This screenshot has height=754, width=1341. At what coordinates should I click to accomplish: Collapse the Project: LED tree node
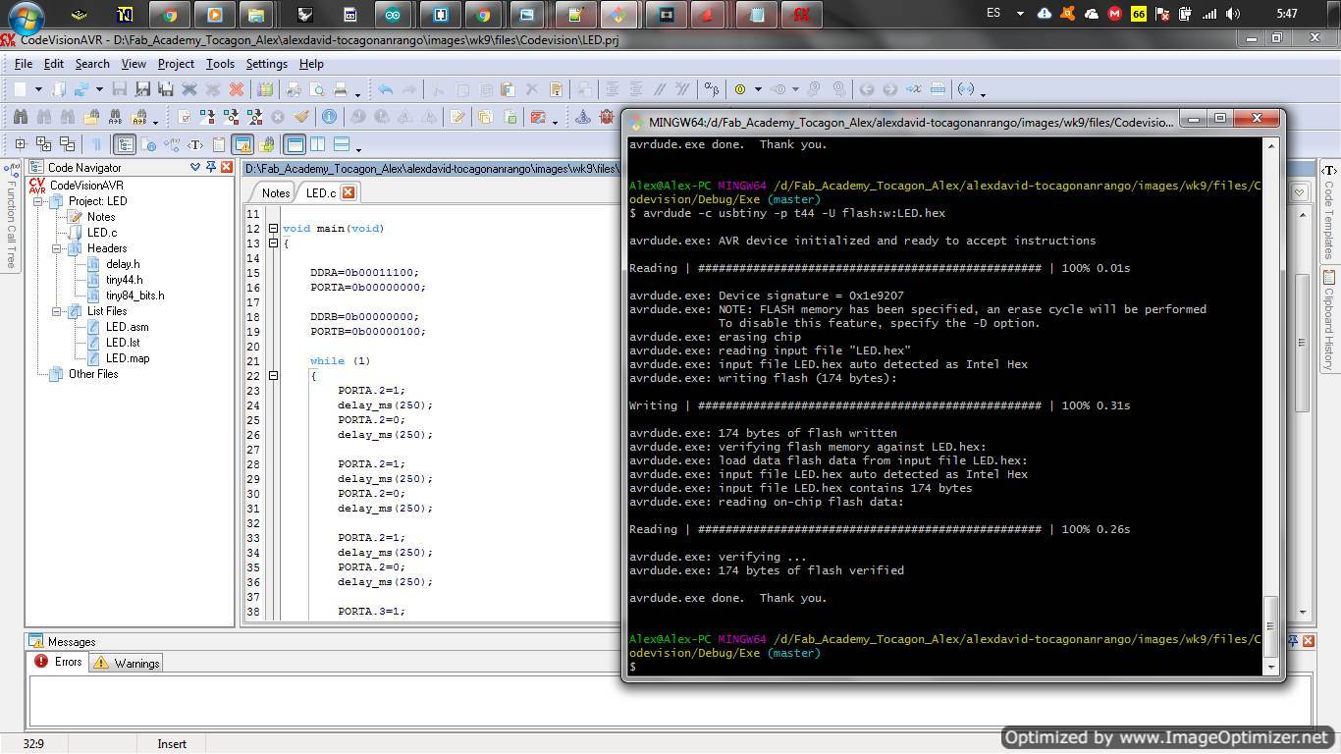point(39,201)
